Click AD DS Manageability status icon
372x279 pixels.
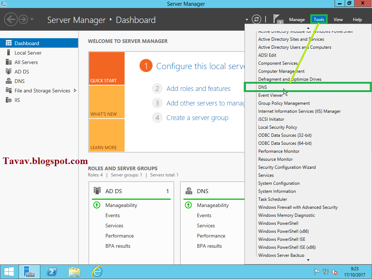(97, 205)
